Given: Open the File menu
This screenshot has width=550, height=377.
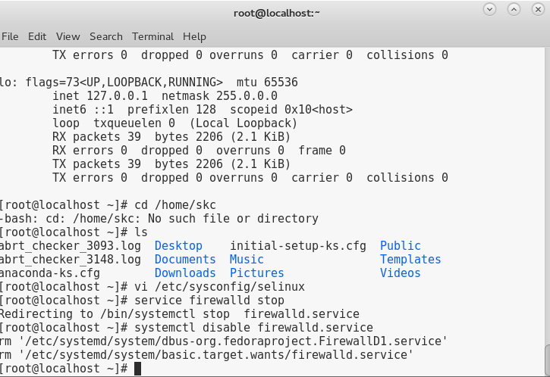Looking at the screenshot, I should point(10,36).
